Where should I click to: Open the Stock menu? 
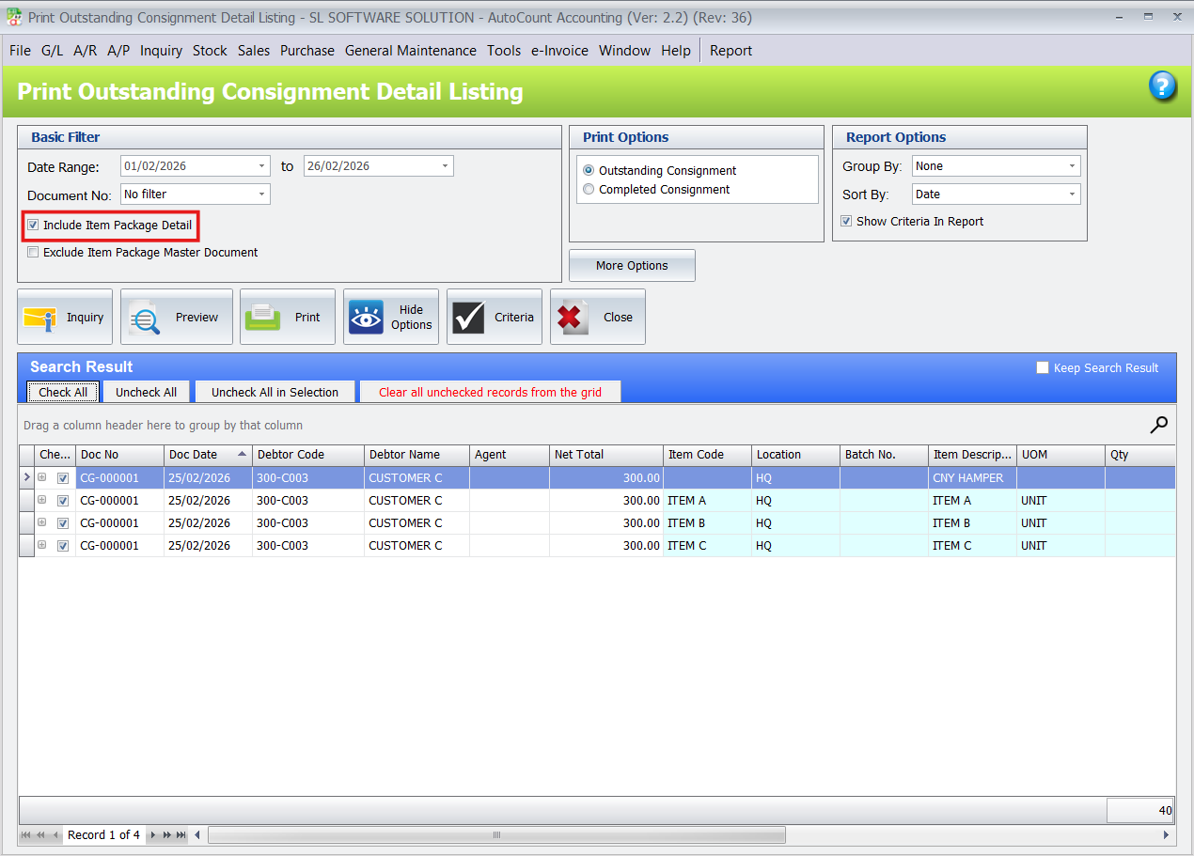pyautogui.click(x=210, y=51)
